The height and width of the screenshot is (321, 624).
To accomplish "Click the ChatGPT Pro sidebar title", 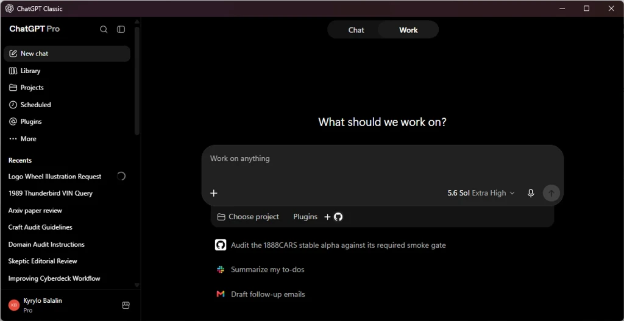I will click(35, 29).
